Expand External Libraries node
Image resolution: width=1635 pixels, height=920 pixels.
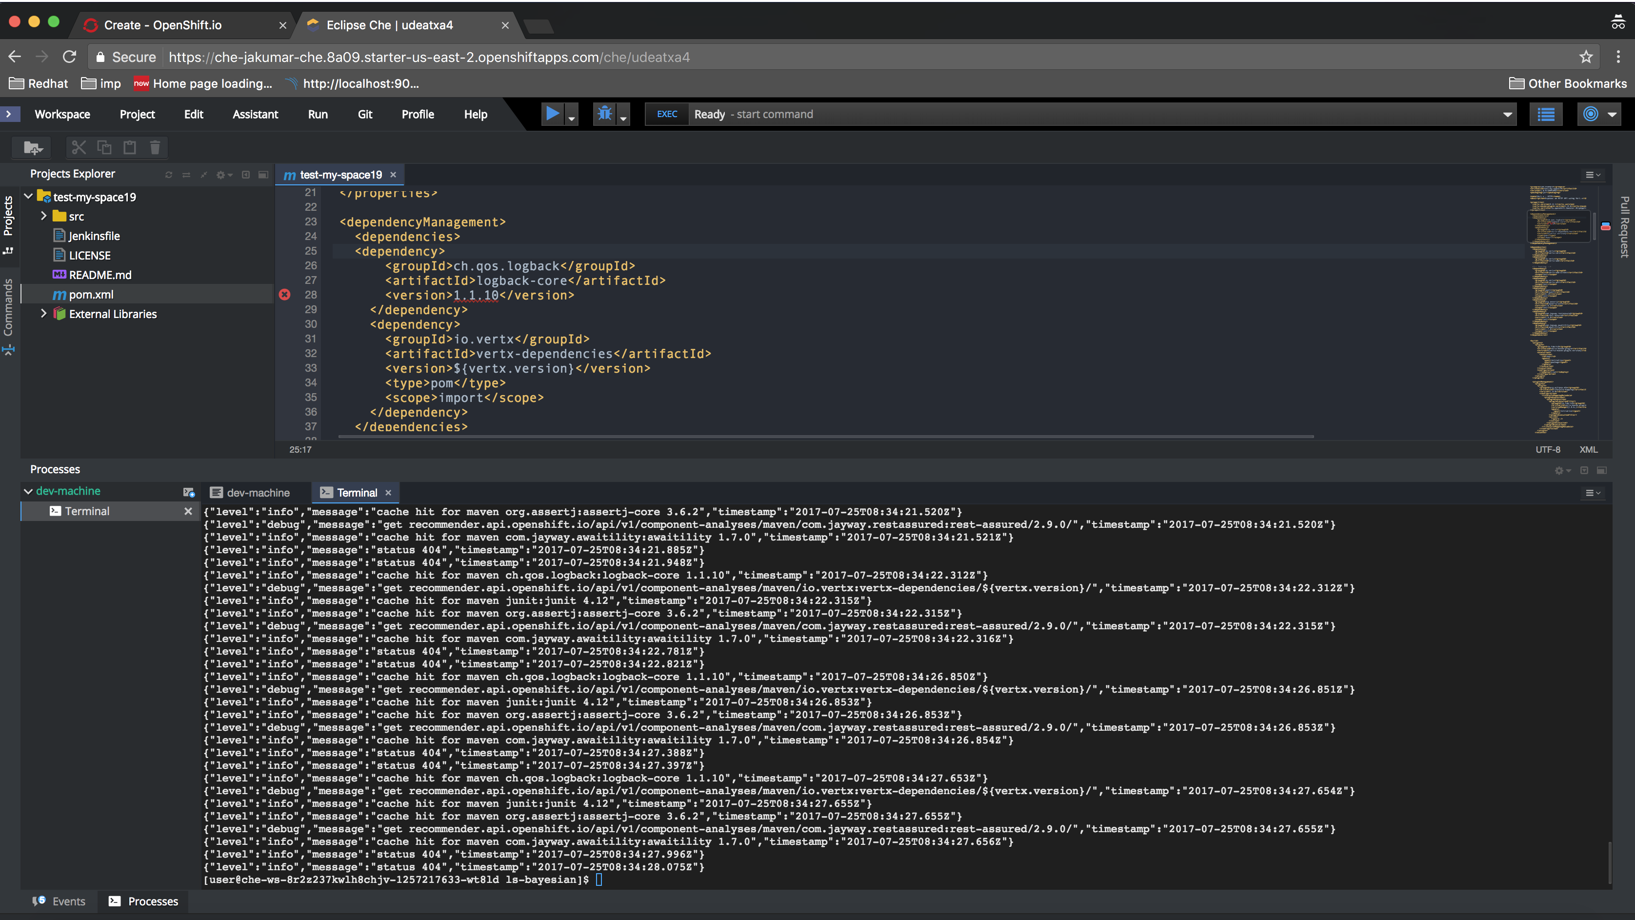click(x=43, y=314)
